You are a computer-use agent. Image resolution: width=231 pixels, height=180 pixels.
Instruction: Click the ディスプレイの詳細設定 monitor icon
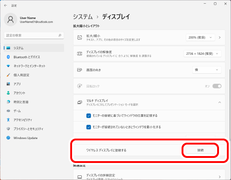pos(79,177)
